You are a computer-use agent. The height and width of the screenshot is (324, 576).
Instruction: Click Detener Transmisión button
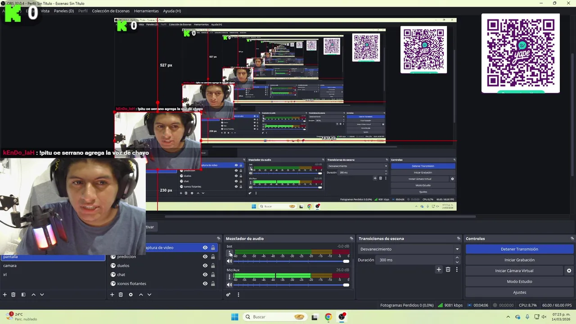click(519, 249)
